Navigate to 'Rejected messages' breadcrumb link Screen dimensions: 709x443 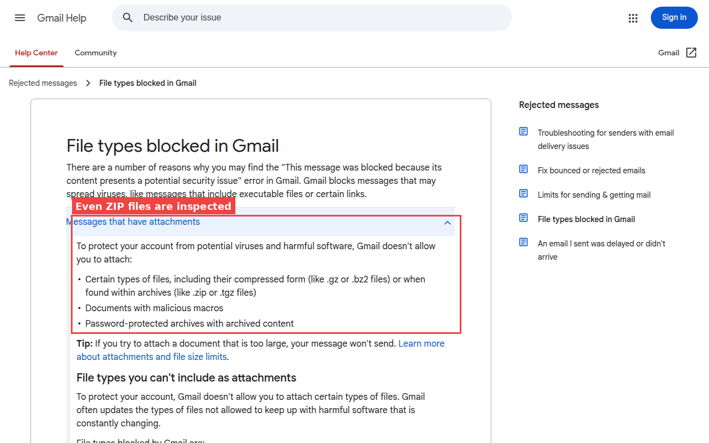(x=43, y=83)
